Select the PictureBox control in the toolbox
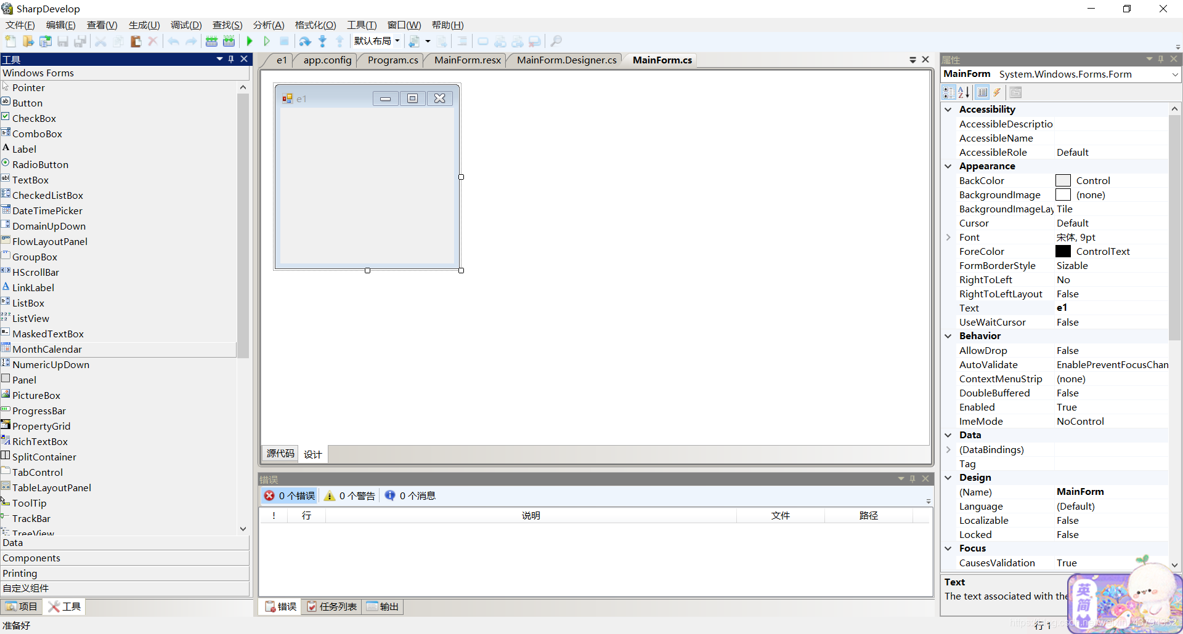 [x=36, y=395]
